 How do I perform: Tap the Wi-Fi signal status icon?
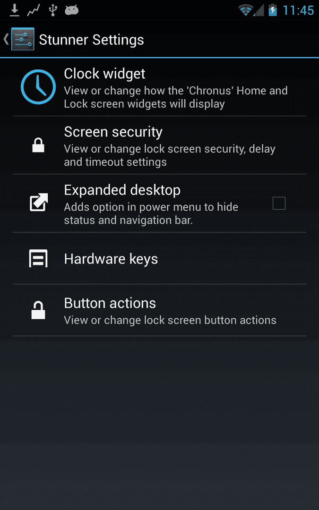(x=246, y=10)
